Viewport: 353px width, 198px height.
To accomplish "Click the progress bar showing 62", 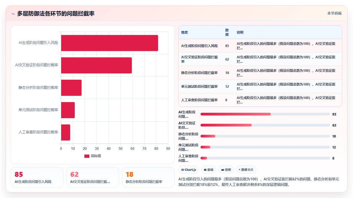I will (265, 125).
